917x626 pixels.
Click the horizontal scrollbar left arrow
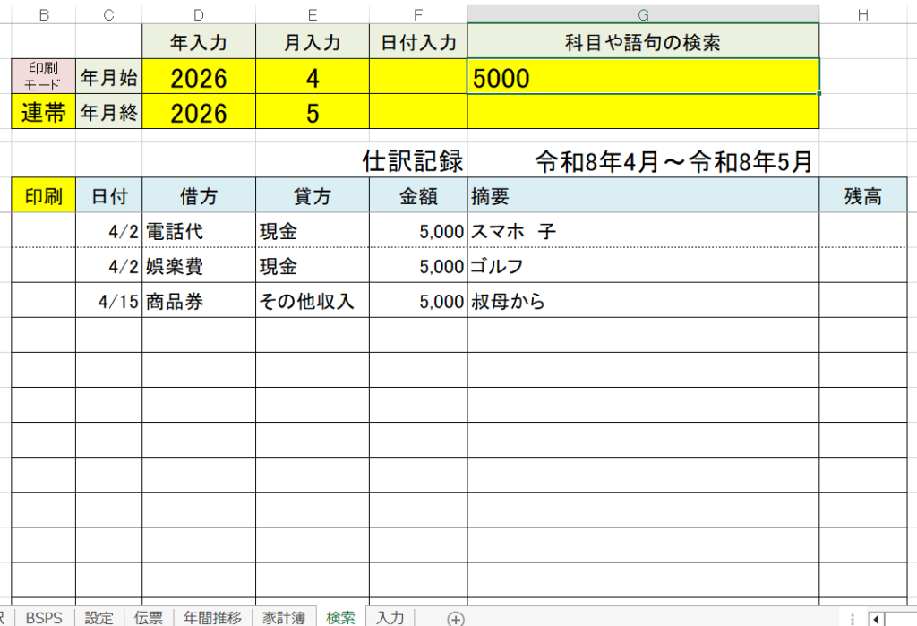point(876,618)
